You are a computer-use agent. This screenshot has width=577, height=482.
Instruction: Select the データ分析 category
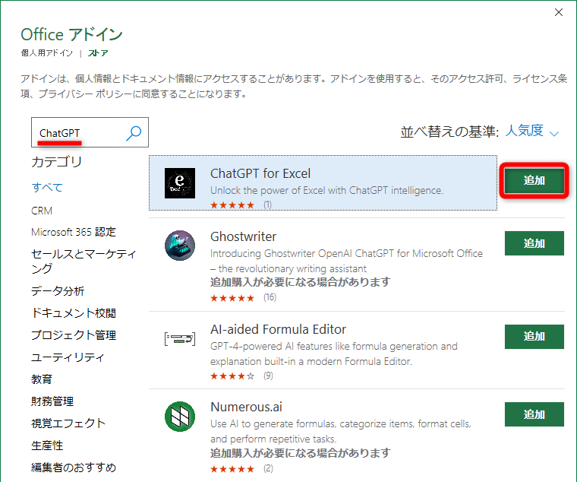58,290
